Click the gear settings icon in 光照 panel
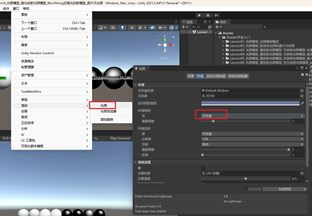This screenshot has height=216, width=312. [306, 75]
